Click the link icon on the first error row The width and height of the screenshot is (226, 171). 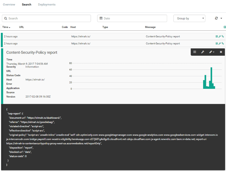point(223,36)
